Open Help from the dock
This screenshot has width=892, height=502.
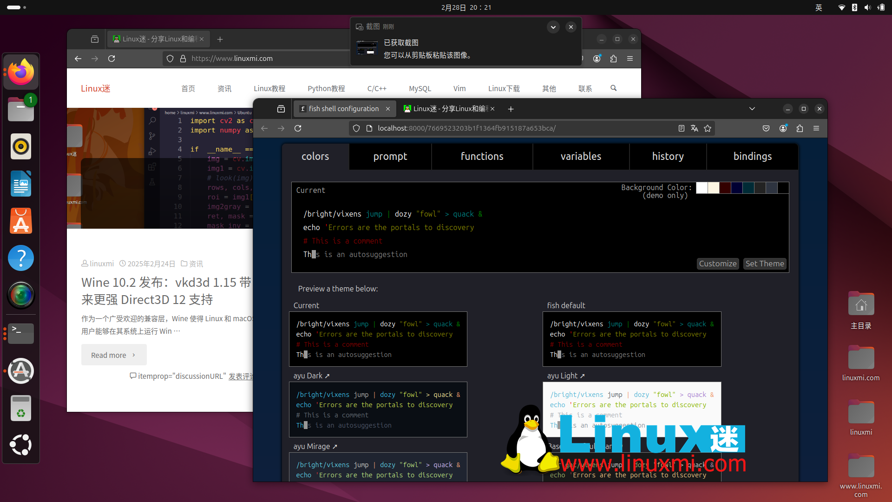(21, 258)
